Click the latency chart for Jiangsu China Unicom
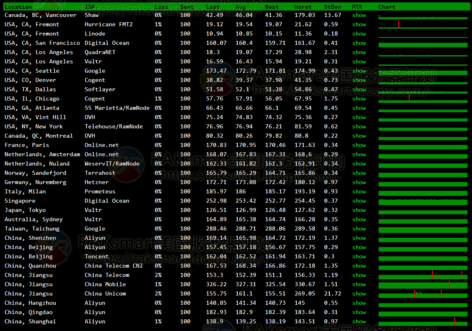The height and width of the screenshot is (331, 472). click(423, 293)
